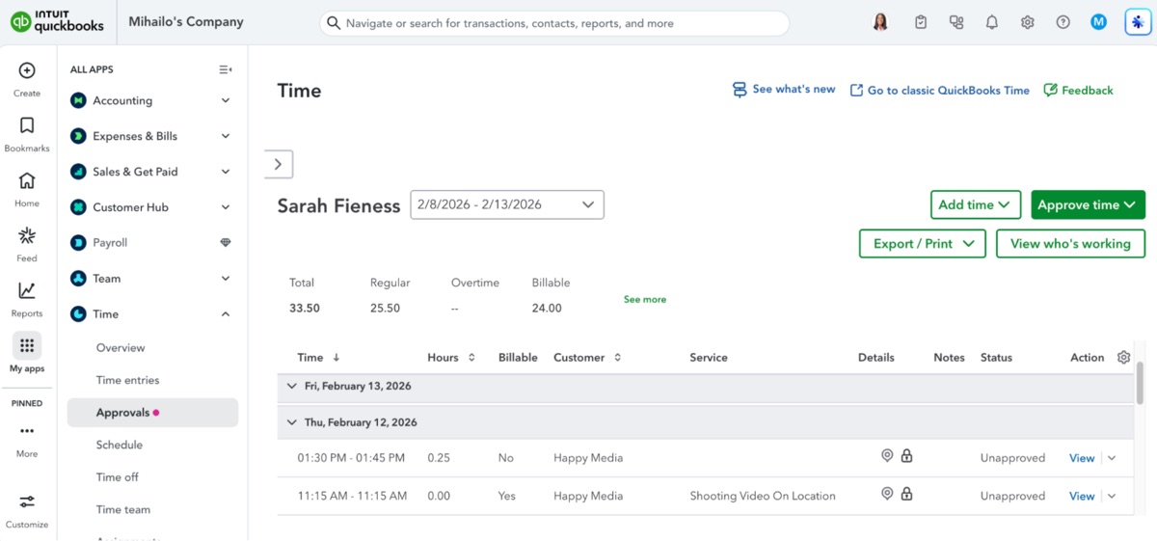Collapse the Time section
This screenshot has height=541, width=1157.
[x=226, y=314]
